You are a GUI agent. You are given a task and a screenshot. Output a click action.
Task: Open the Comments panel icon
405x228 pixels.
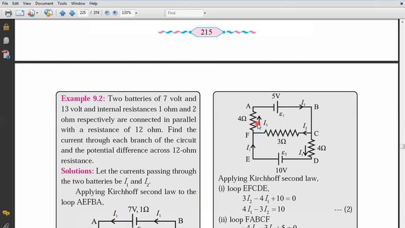[6, 213]
